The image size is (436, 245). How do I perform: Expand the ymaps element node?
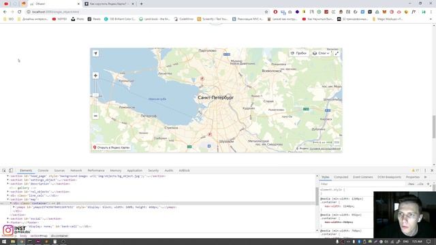tap(14, 207)
